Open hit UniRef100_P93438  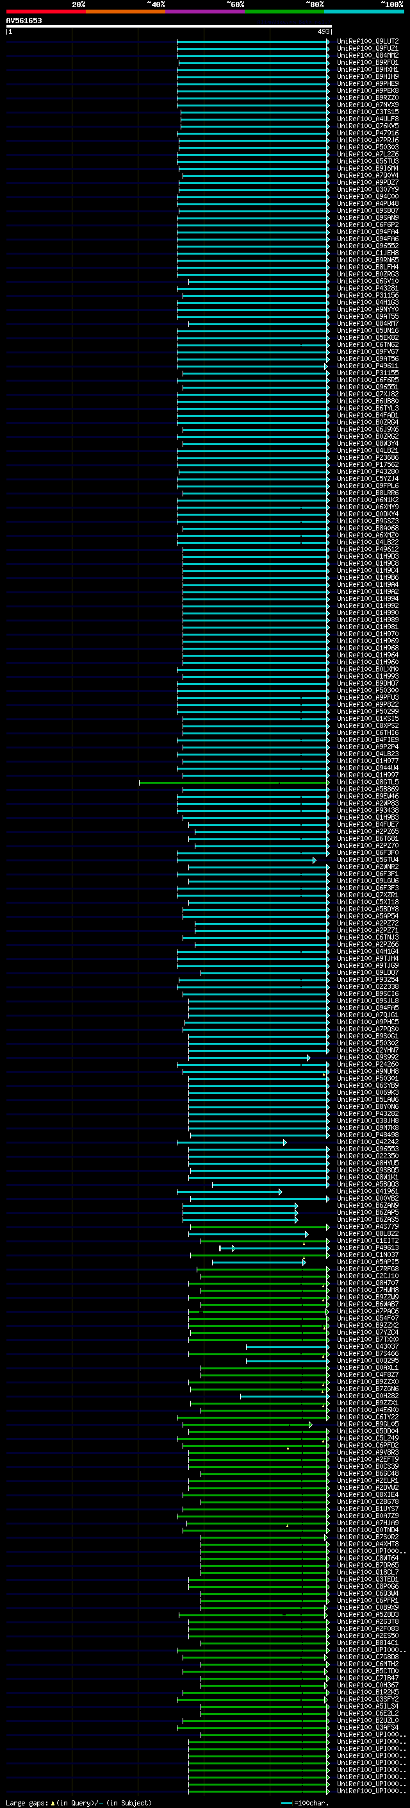click(x=368, y=810)
